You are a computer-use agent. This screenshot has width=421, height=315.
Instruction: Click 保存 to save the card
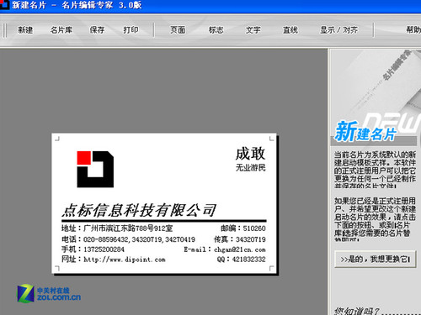[97, 29]
